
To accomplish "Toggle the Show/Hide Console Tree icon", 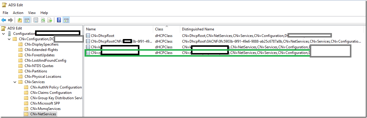I will click(27, 20).
